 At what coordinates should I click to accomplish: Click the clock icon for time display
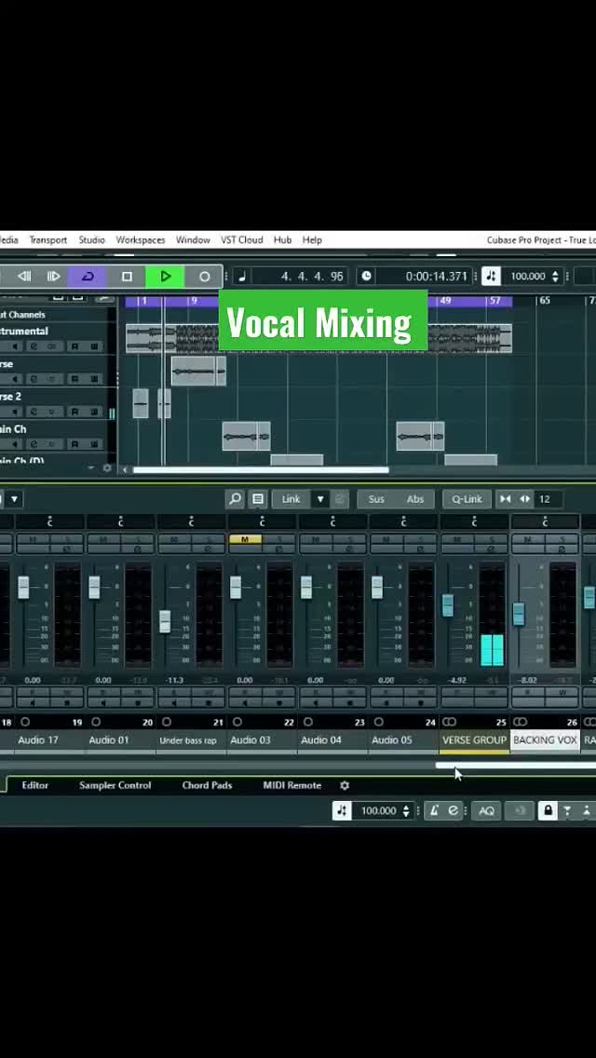pyautogui.click(x=365, y=276)
